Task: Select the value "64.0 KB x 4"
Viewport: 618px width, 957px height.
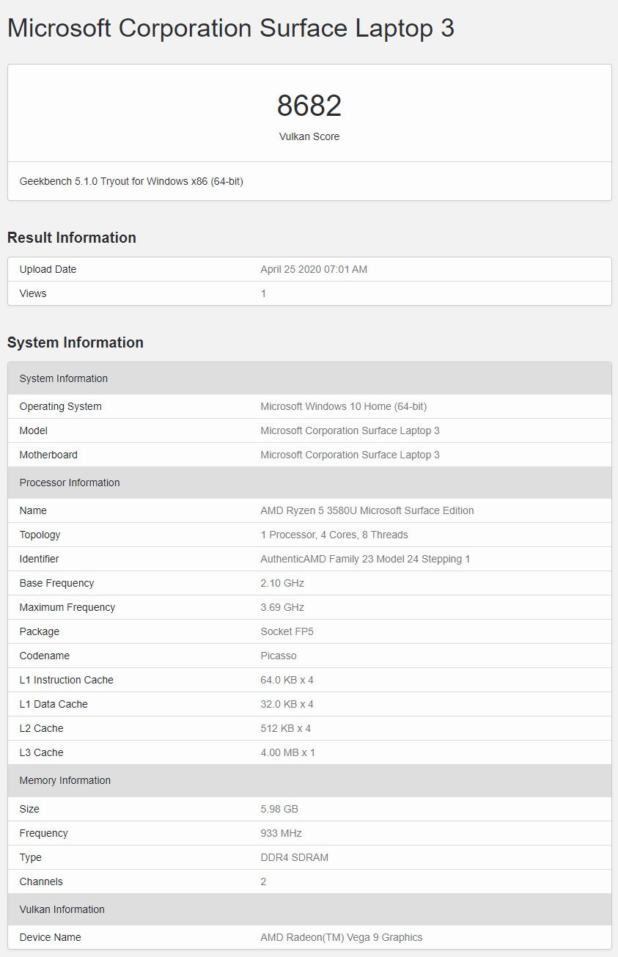Action: click(287, 680)
